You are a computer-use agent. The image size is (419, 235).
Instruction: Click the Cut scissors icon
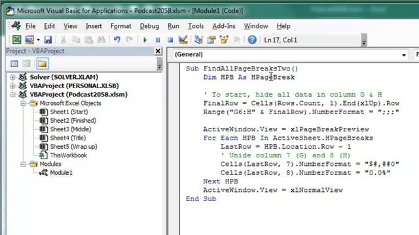64,40
